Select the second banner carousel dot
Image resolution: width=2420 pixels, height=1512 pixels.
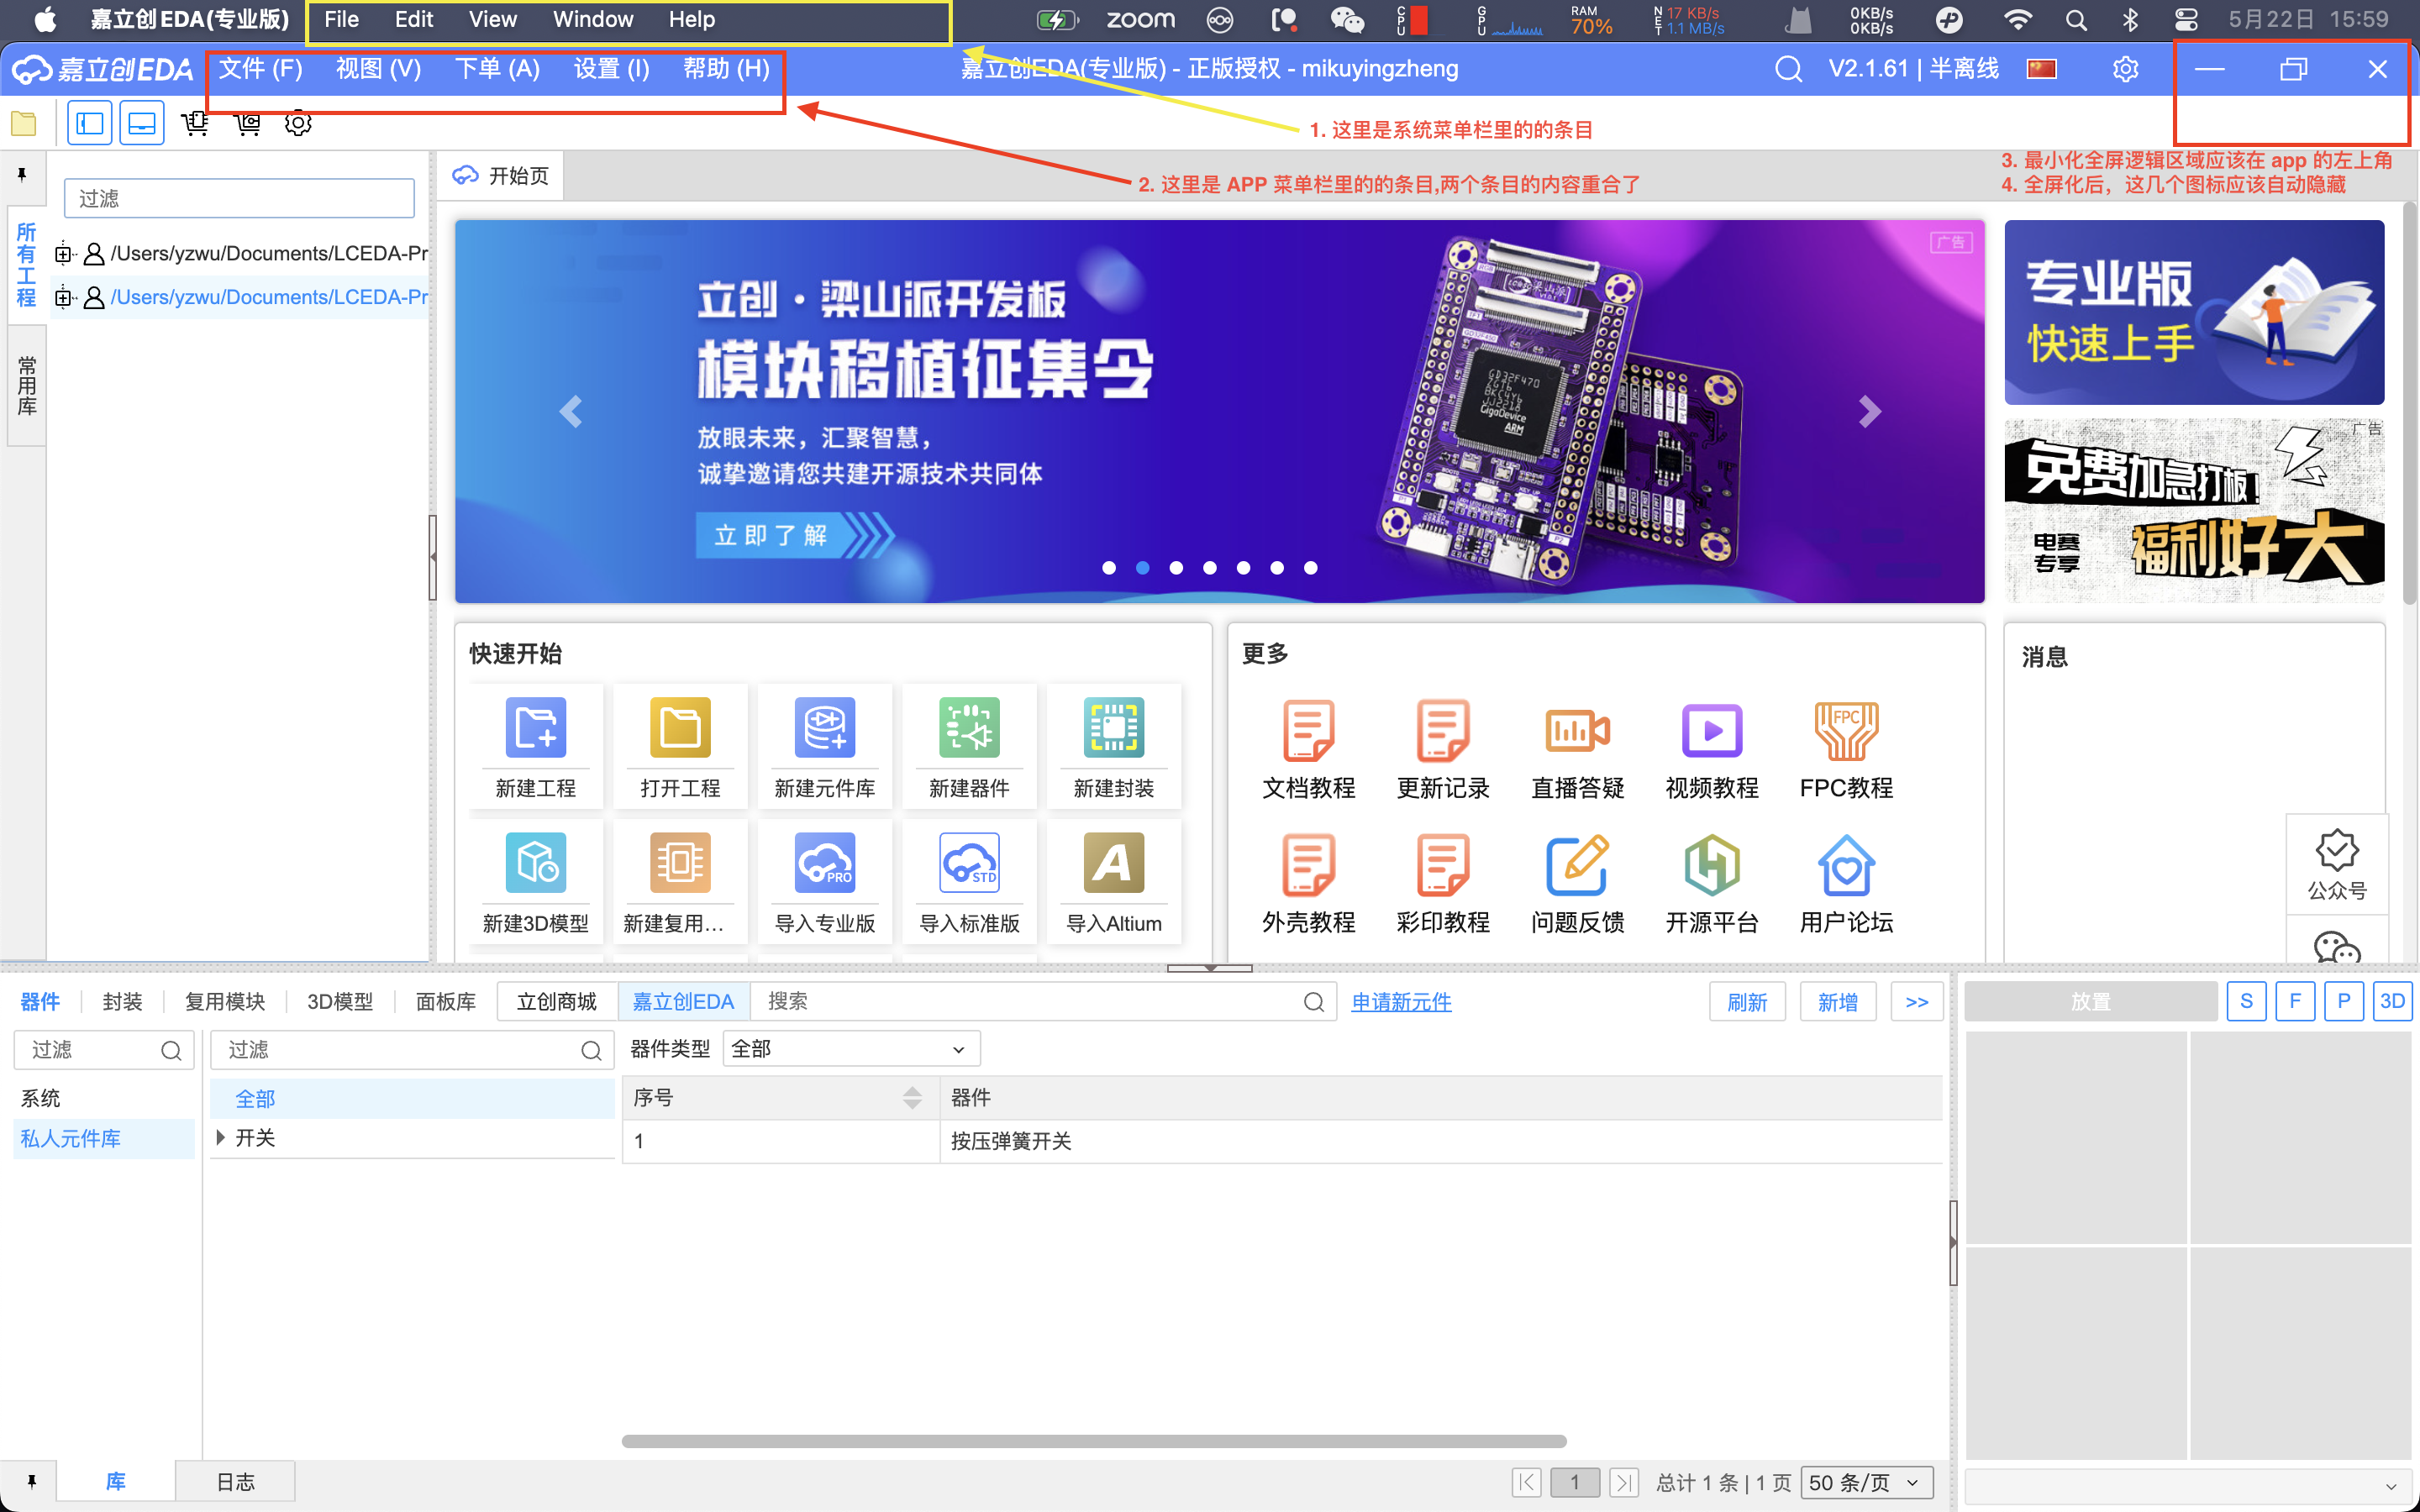[x=1143, y=568]
